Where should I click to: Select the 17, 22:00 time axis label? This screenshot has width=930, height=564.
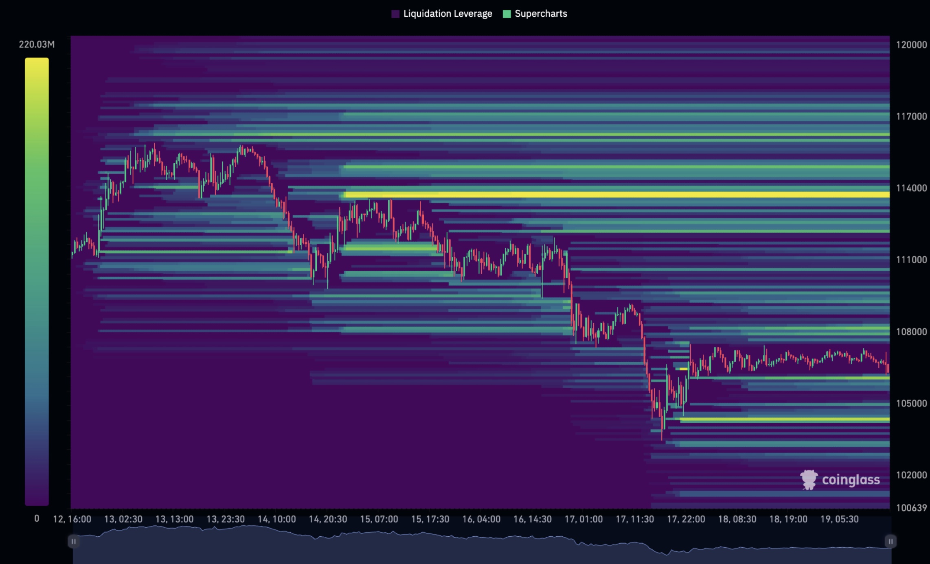click(686, 519)
